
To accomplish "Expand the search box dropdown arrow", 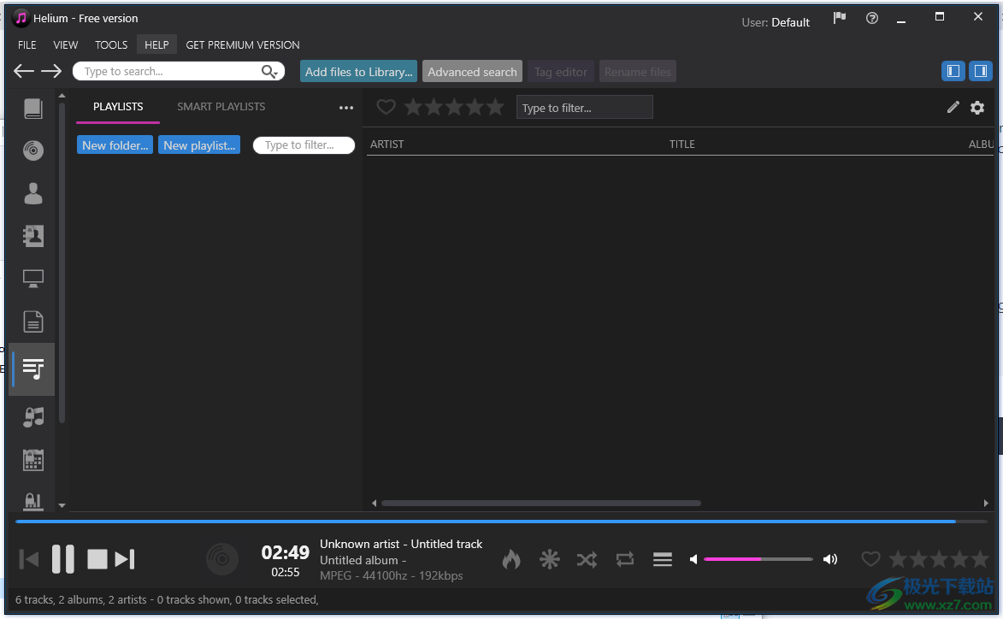I will pos(274,73).
